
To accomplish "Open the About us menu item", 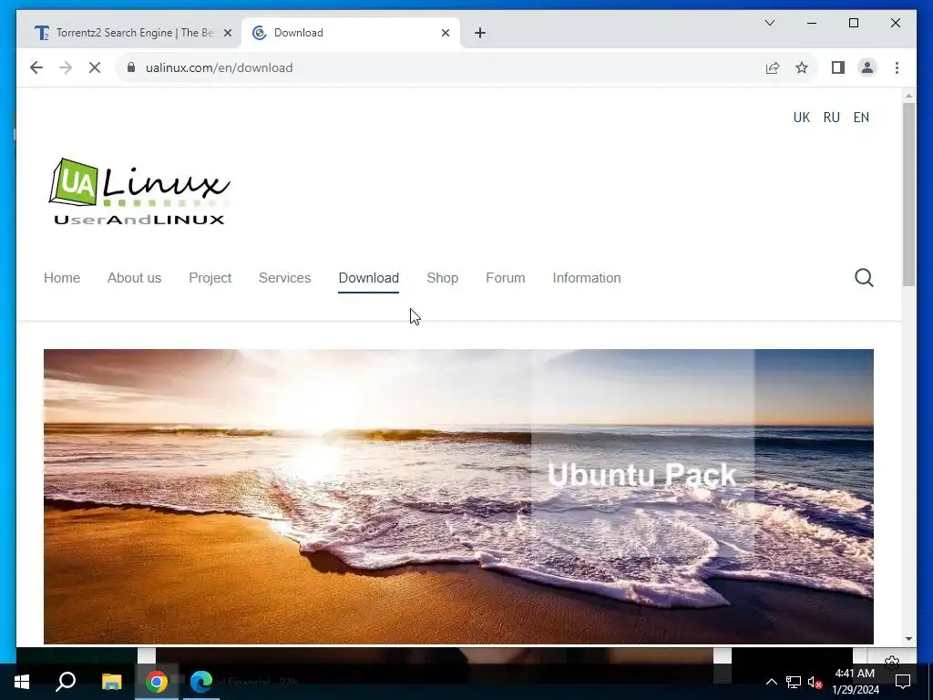I will (134, 278).
